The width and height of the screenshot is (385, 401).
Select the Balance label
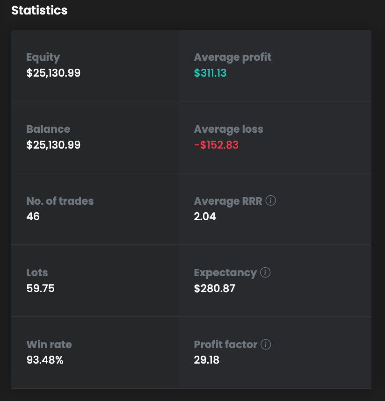48,129
